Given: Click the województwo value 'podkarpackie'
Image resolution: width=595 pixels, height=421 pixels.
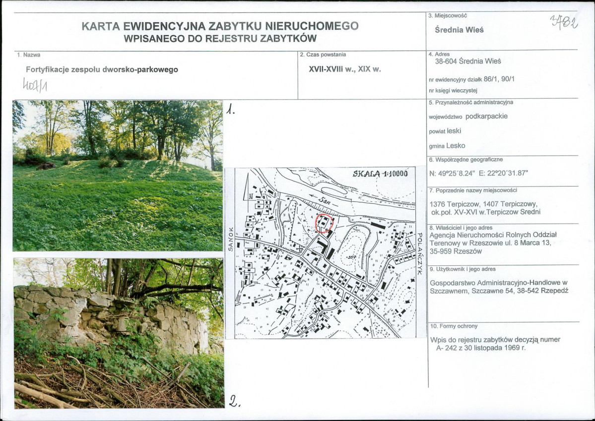Looking at the screenshot, I should click(486, 117).
